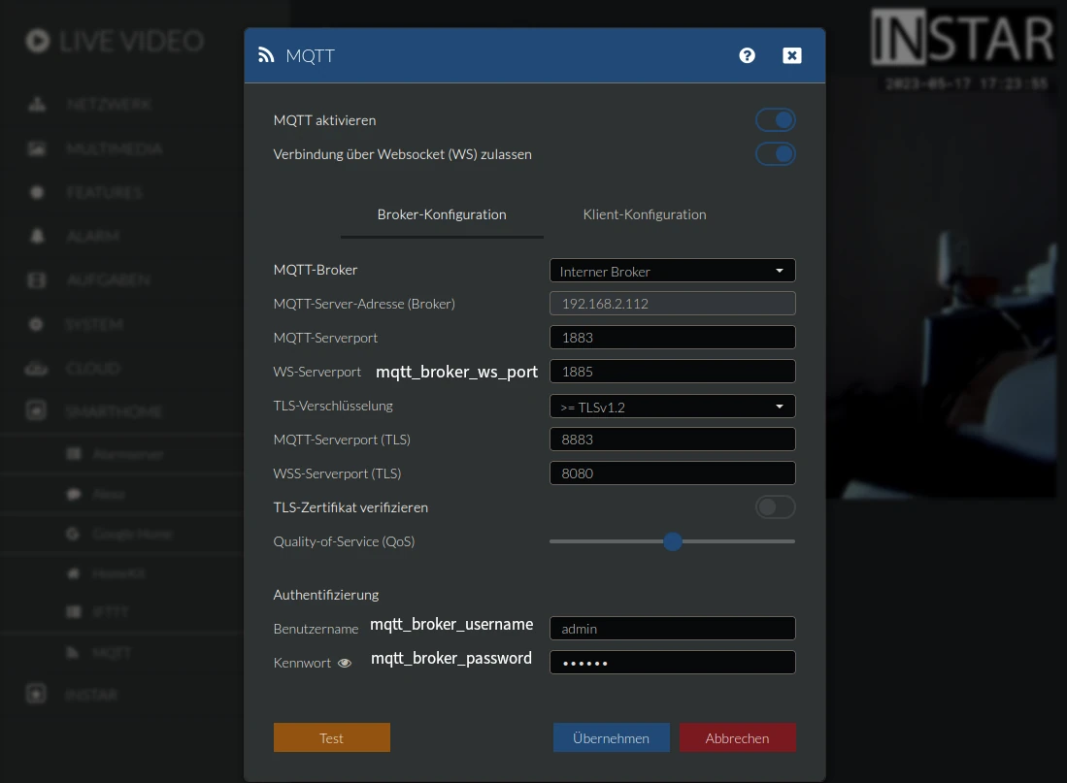Toggle the MQTT aktivieren switch
Image resolution: width=1067 pixels, height=783 pixels.
tap(776, 120)
